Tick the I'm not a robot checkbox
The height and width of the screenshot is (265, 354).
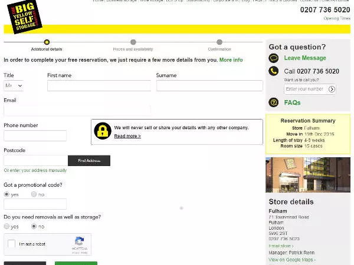point(12,244)
